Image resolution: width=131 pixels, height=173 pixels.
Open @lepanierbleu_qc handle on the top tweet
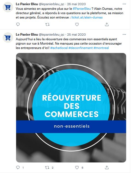click(51, 4)
